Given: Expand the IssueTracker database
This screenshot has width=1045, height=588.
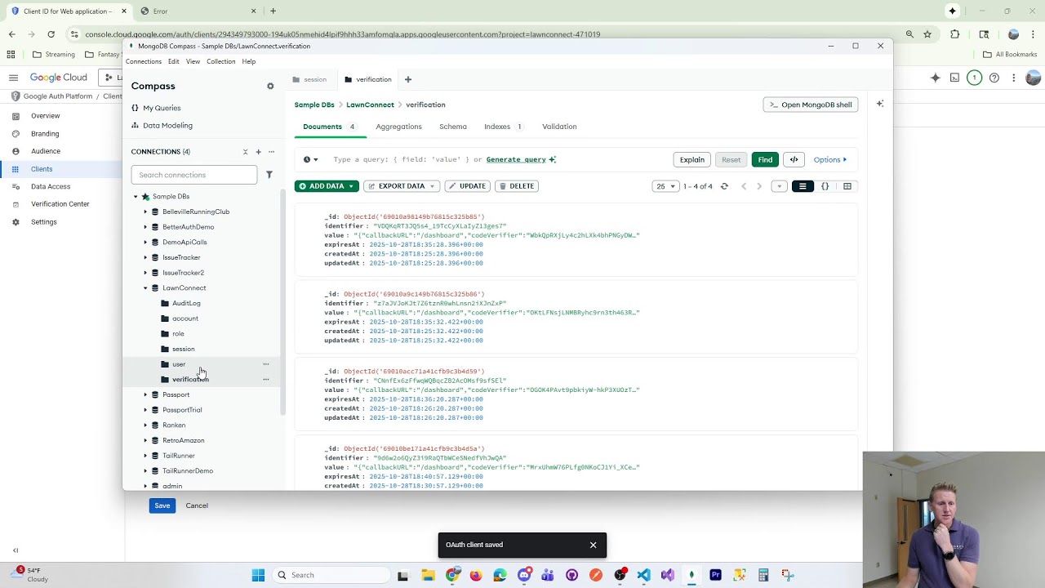Looking at the screenshot, I should pyautogui.click(x=145, y=258).
